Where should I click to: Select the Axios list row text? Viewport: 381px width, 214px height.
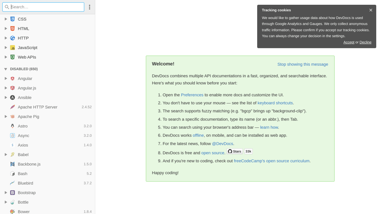[x=23, y=145]
